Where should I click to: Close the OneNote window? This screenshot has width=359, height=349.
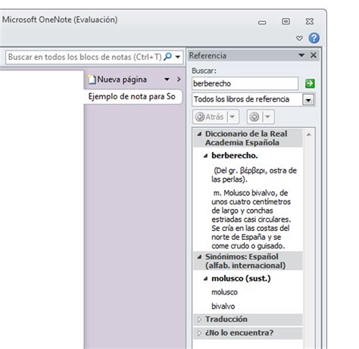pyautogui.click(x=310, y=21)
